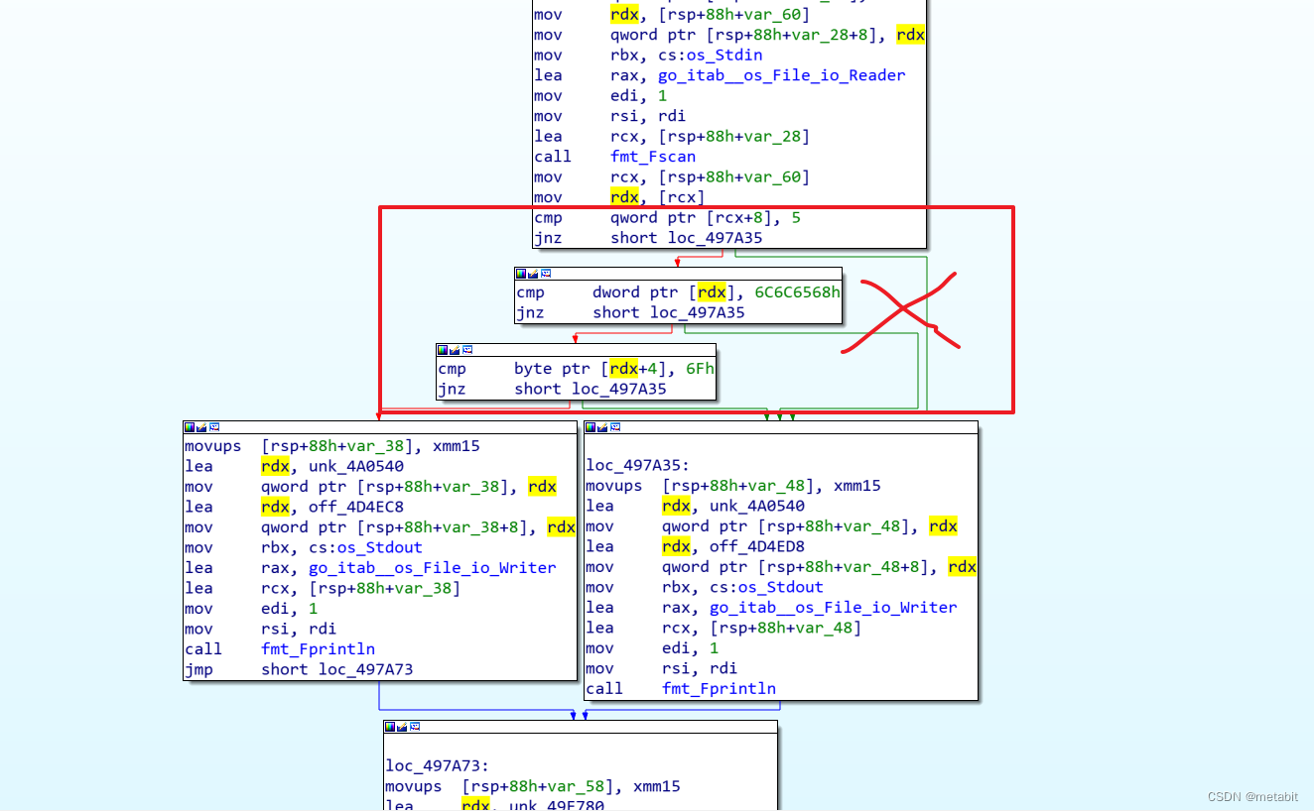Click 'lea rcx, [rsp+88h+var_38]' line
The height and width of the screenshot is (811, 1314).
tap(323, 588)
